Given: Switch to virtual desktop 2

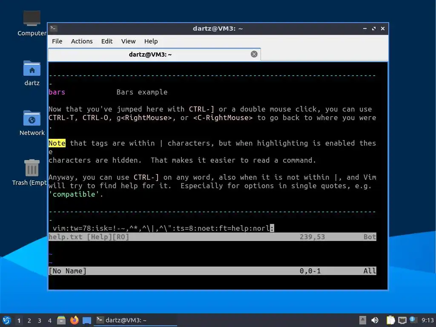Looking at the screenshot, I should (29, 321).
